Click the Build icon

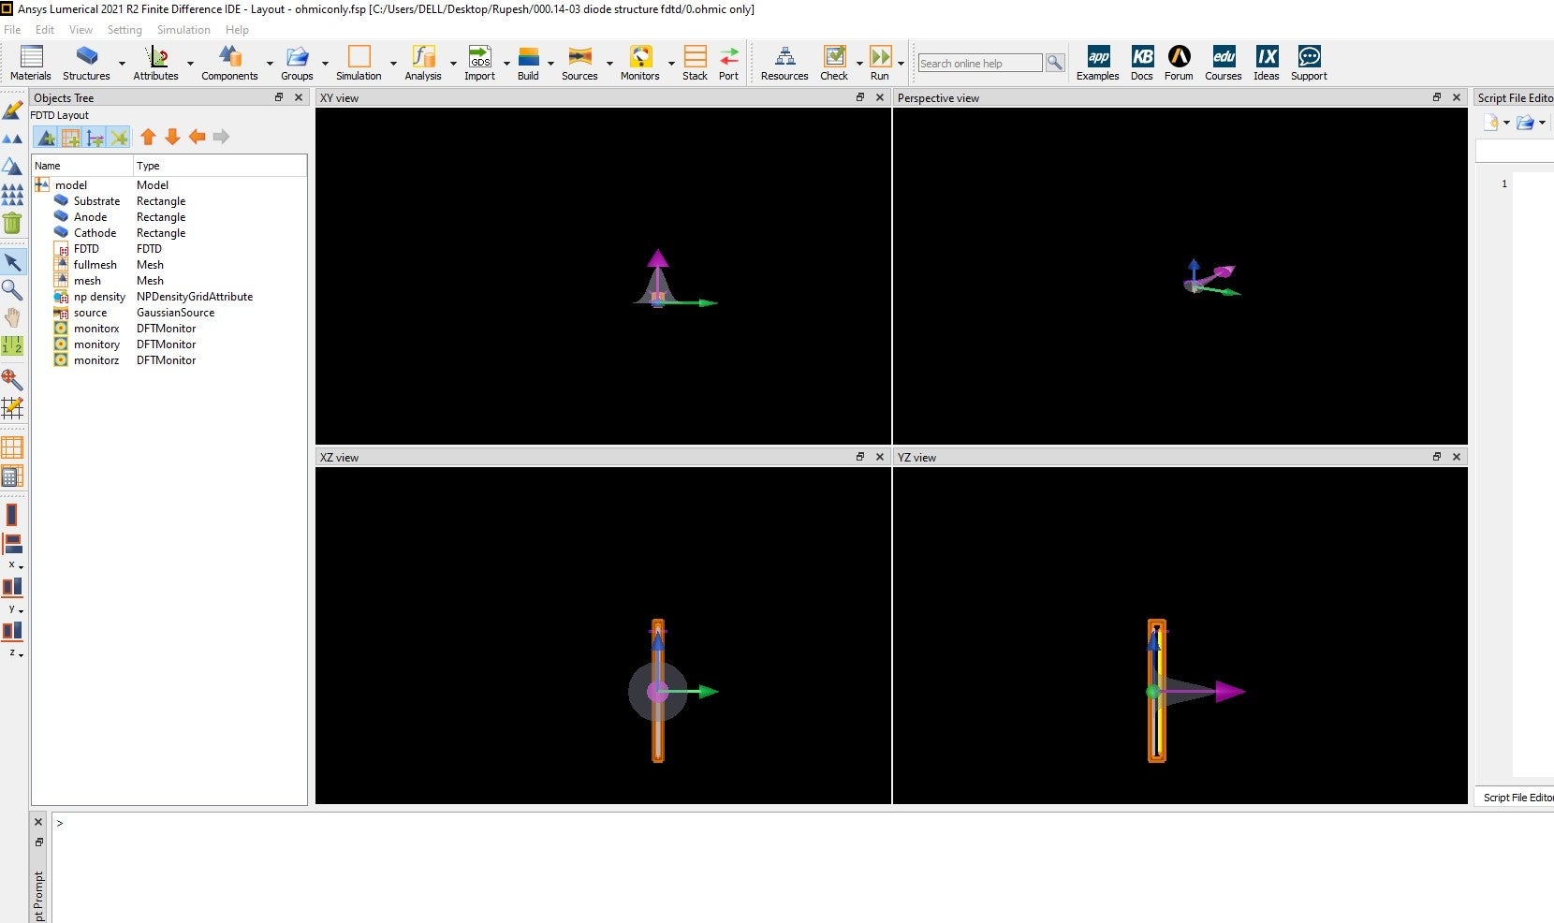tap(528, 63)
